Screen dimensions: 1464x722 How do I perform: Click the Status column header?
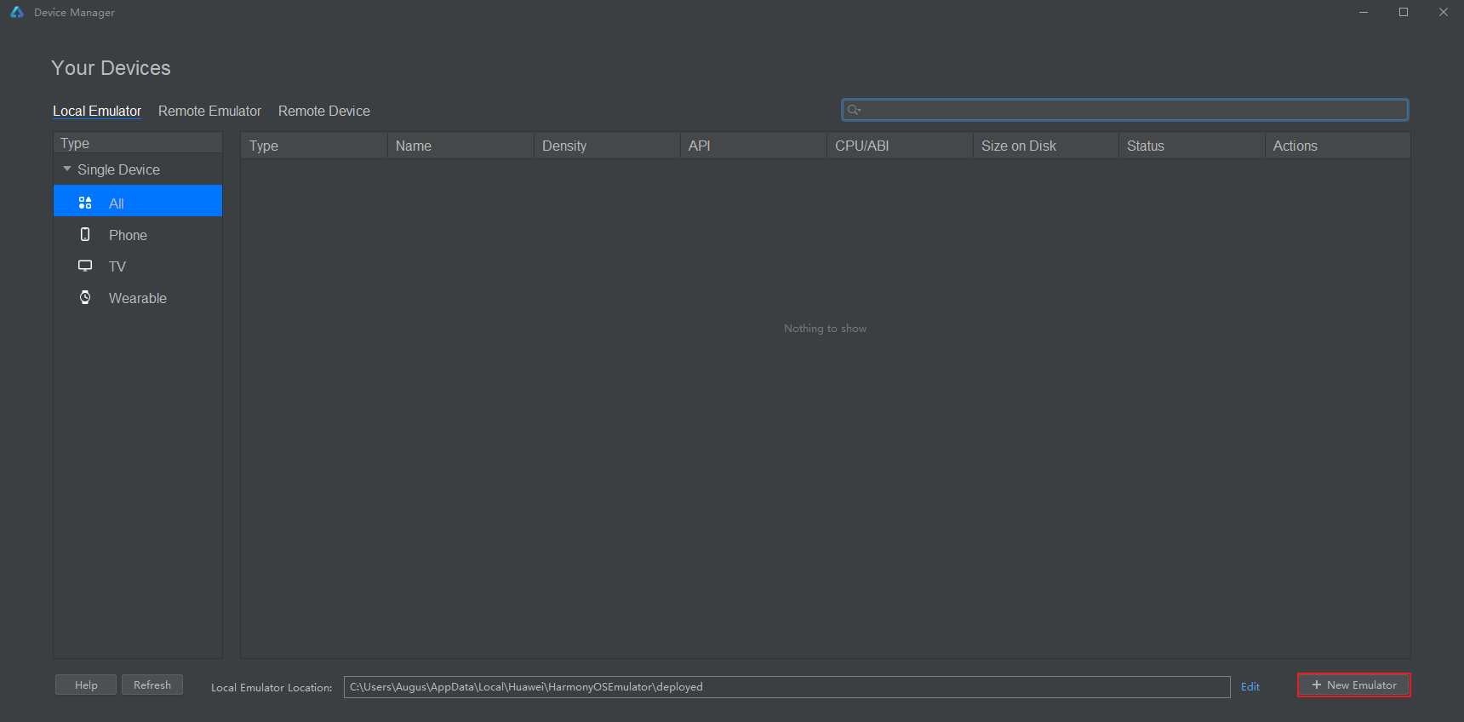[1192, 146]
